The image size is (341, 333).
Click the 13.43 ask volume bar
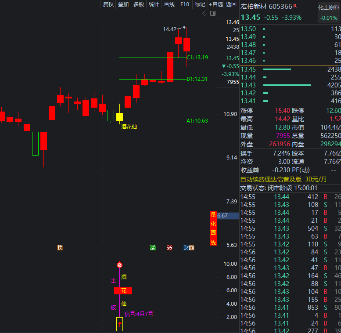pyautogui.click(x=287, y=85)
